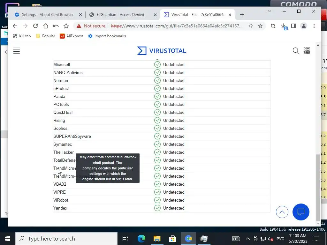This screenshot has width=327, height=245.
Task: Click the VirusTotal search magnifier icon
Action: pos(296,51)
